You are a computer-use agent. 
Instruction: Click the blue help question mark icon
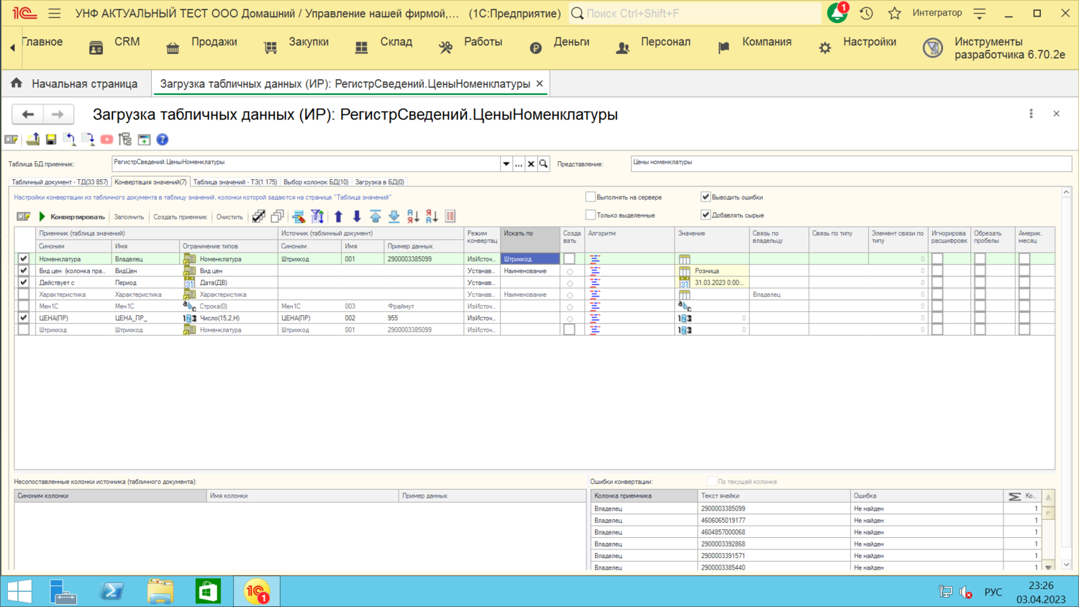click(x=163, y=140)
